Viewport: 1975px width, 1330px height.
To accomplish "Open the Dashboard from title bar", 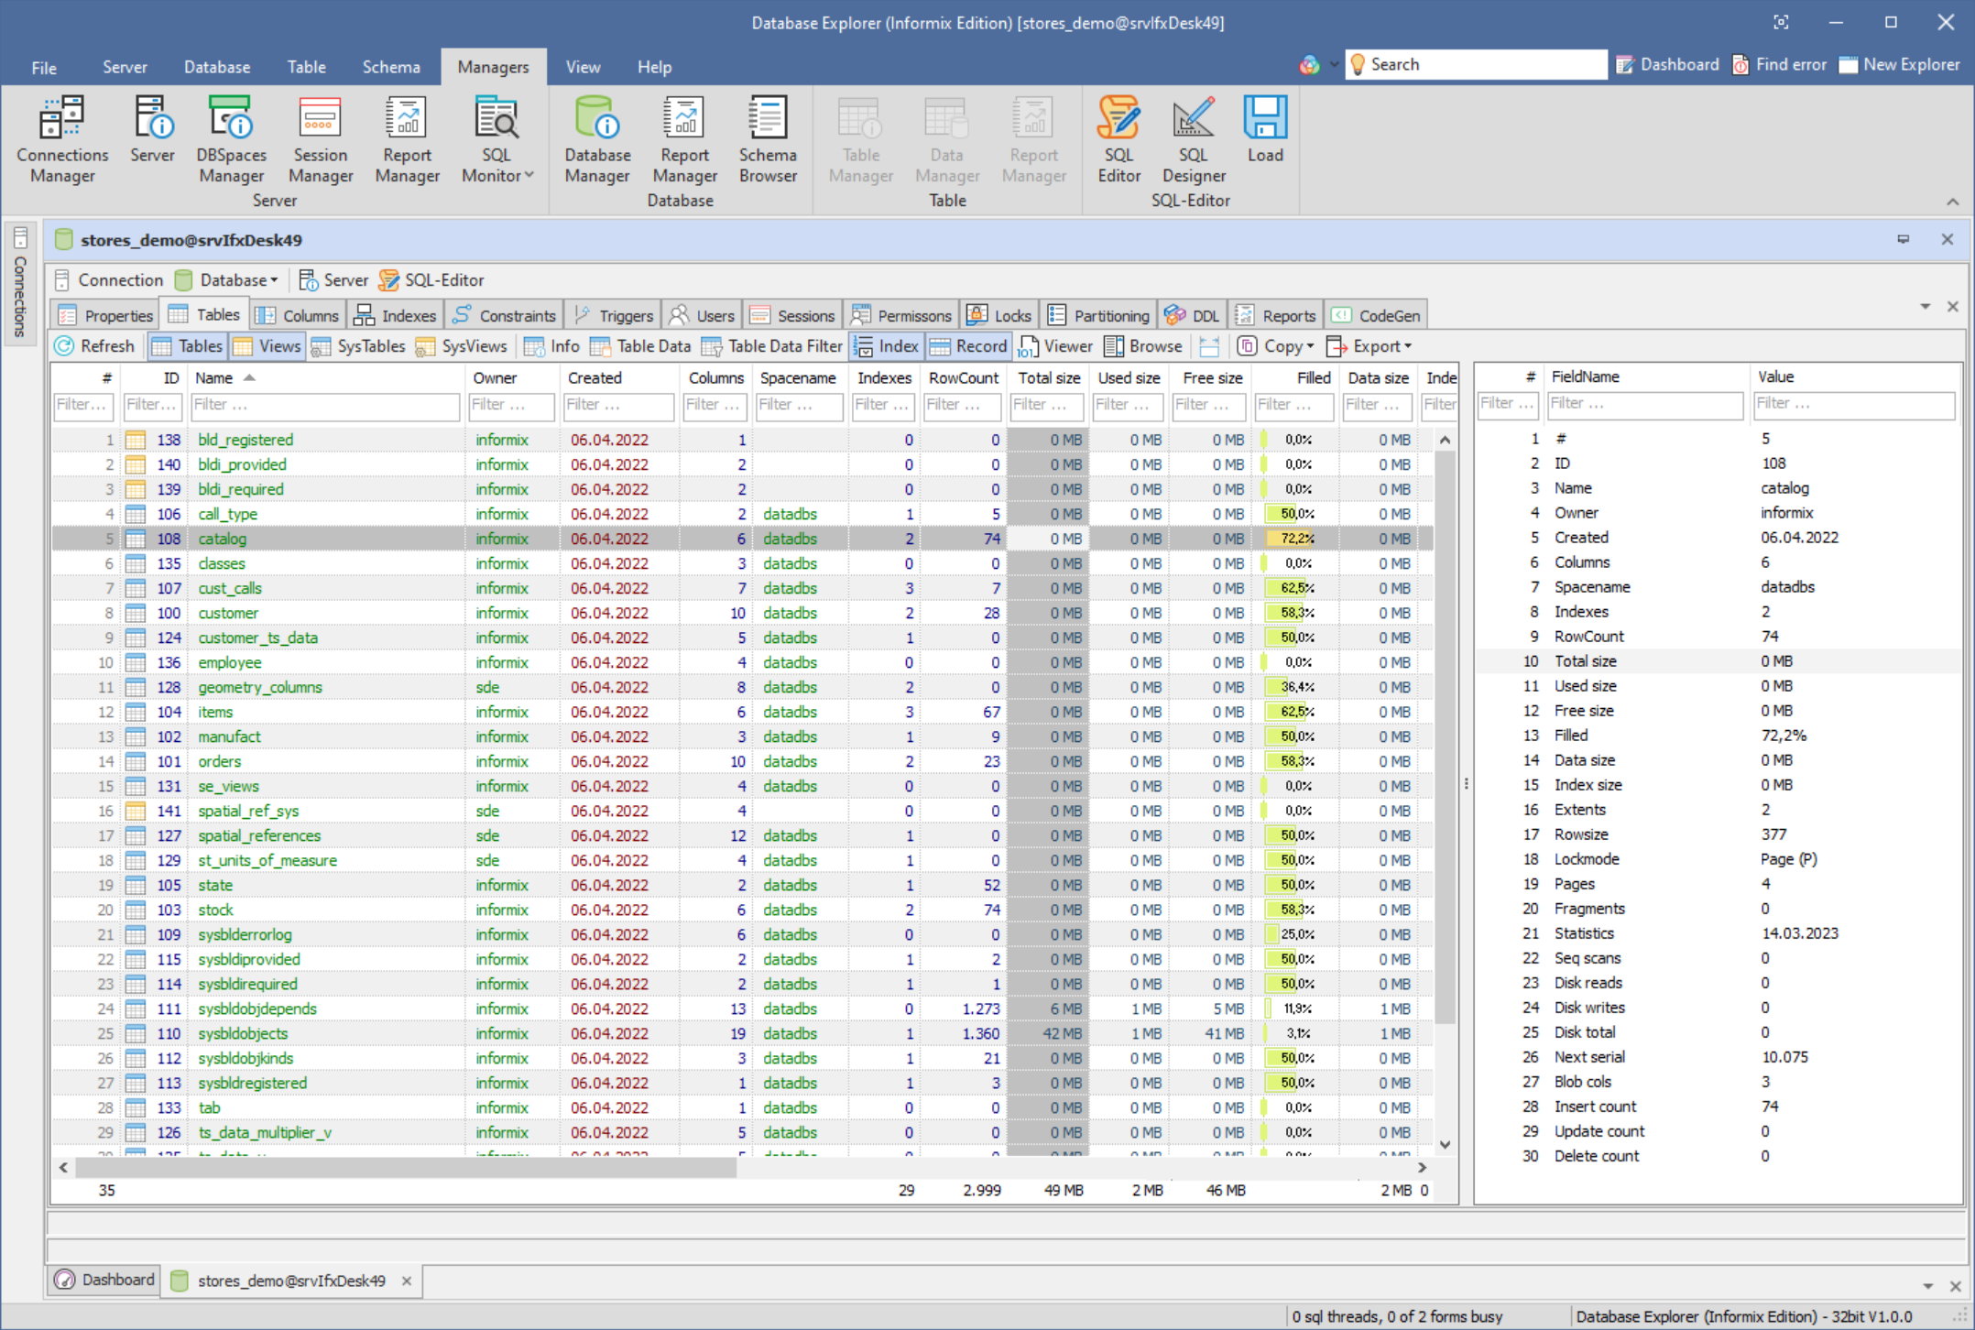I will pos(1667,64).
